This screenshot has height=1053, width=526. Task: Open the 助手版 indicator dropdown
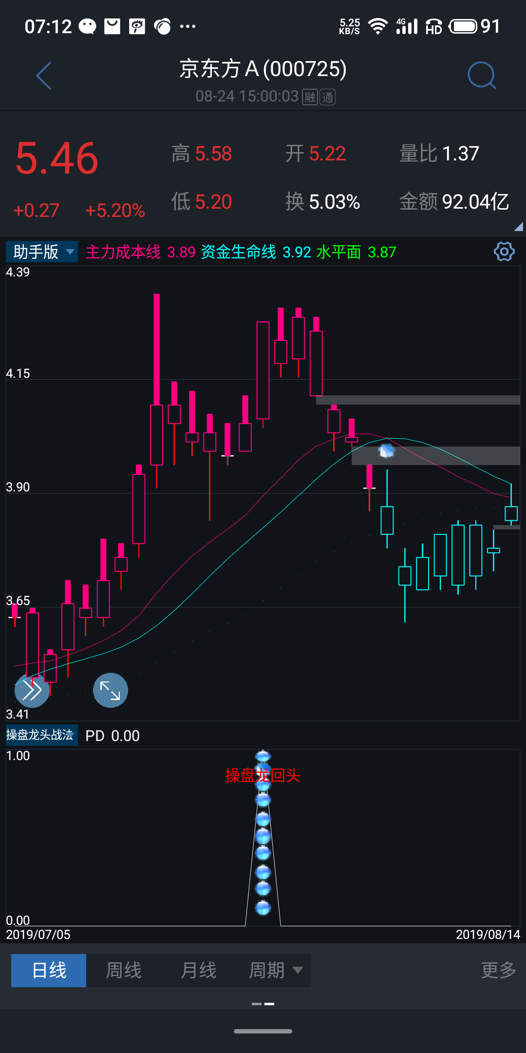42,252
